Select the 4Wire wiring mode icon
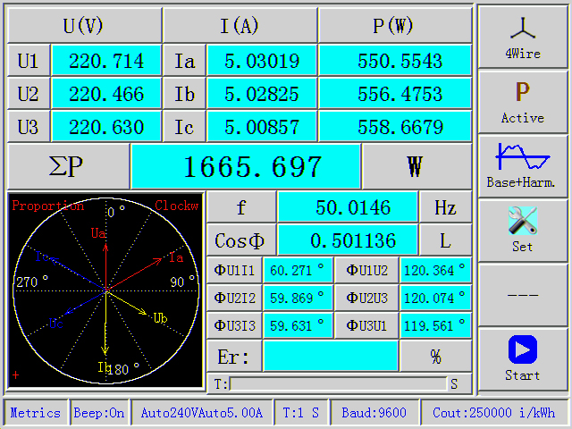The image size is (572, 429). [x=522, y=37]
